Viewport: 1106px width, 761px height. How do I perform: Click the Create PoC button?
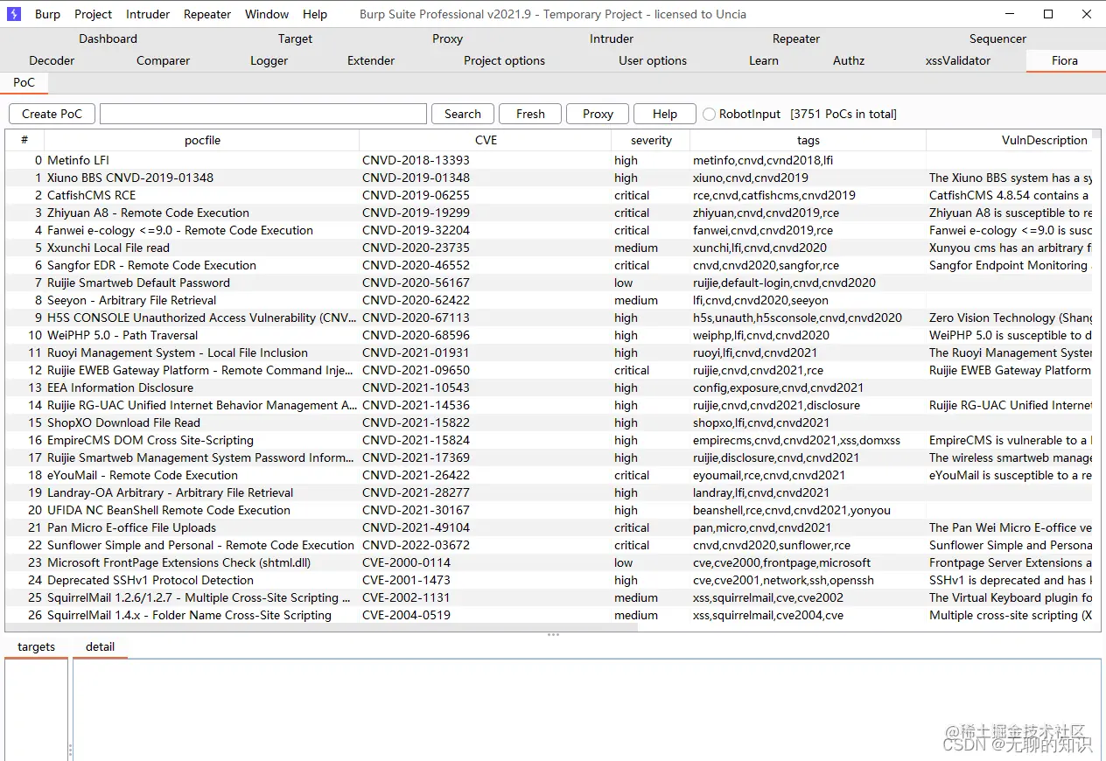click(52, 114)
